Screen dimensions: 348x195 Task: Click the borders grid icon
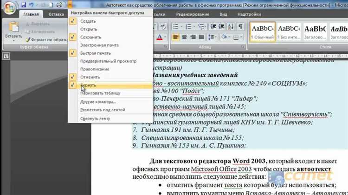point(236,37)
